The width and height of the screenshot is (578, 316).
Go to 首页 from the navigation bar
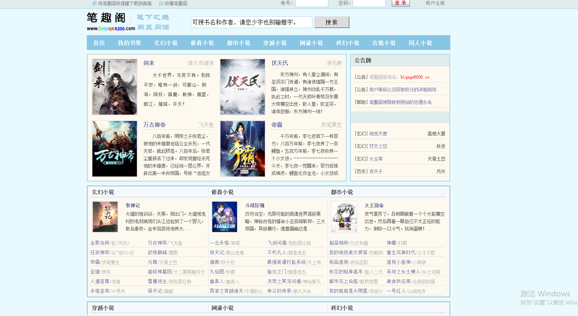click(x=99, y=43)
